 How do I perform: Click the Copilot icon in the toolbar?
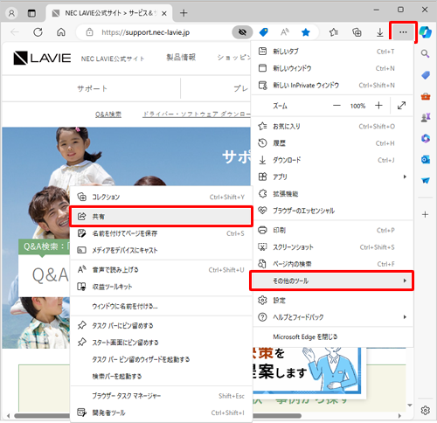[x=426, y=32]
